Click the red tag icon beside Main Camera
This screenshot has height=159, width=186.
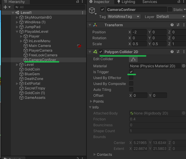[x=79, y=46]
